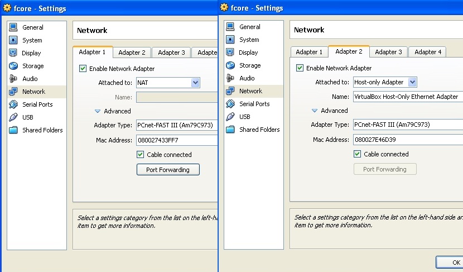
Task: Switch to Adapter 2 tab in left window
Action: pos(132,53)
